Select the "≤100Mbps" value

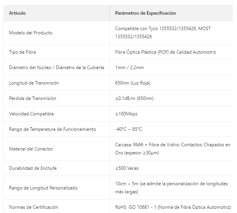[126, 114]
